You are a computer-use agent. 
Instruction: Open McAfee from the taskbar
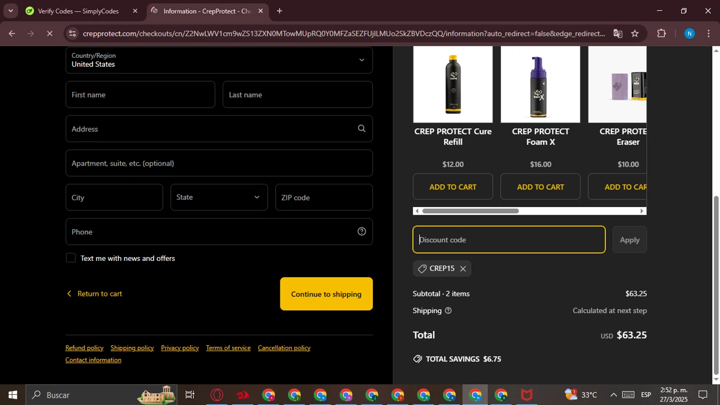point(527,395)
